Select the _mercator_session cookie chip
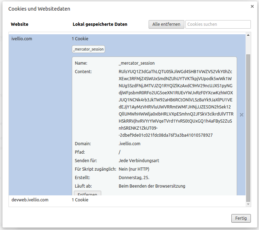 coord(88,49)
